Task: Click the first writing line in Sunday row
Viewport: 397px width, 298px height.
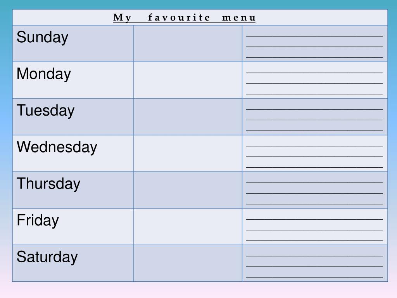Action: pos(314,36)
